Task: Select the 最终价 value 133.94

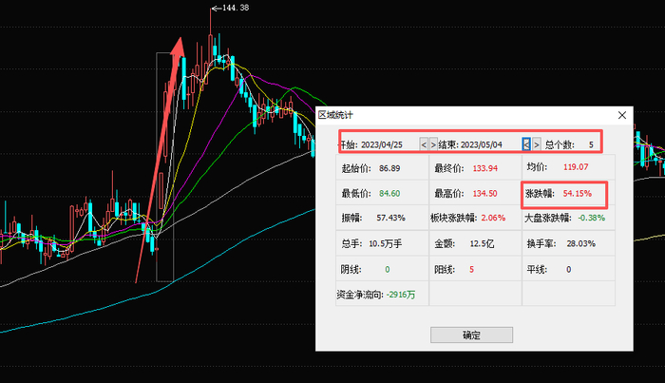Action: point(484,168)
